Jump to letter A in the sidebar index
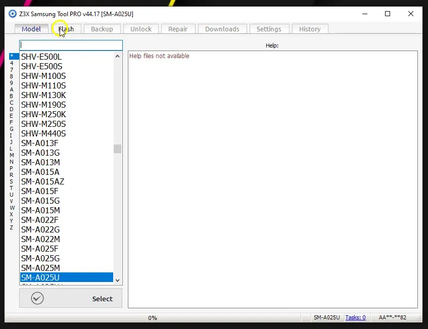Viewport: 428px width, 329px height. point(11,89)
